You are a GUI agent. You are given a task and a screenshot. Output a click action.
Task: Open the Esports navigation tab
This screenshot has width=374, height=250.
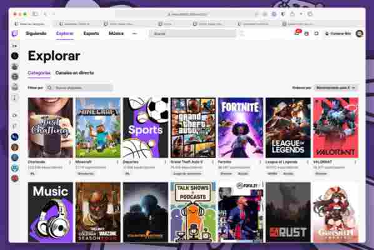[x=91, y=33]
